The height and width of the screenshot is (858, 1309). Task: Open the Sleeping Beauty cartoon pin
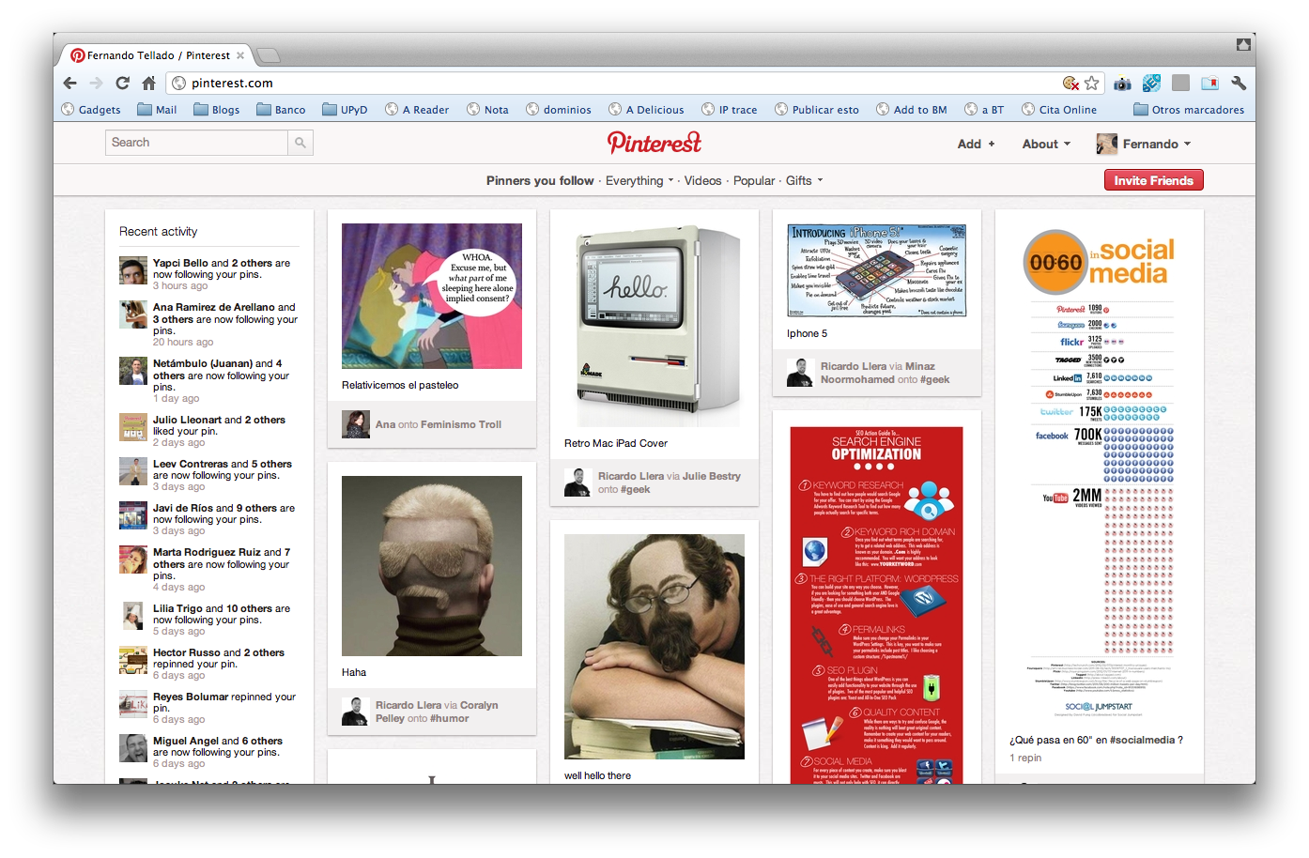[x=432, y=296]
